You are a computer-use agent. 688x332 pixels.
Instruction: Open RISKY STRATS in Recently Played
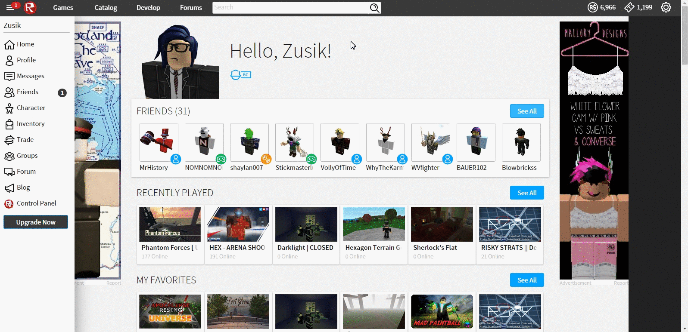tap(510, 234)
